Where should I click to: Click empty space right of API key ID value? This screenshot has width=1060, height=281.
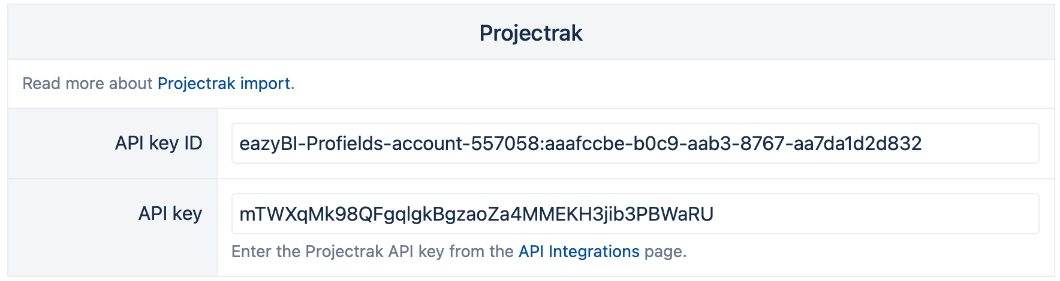point(983,143)
